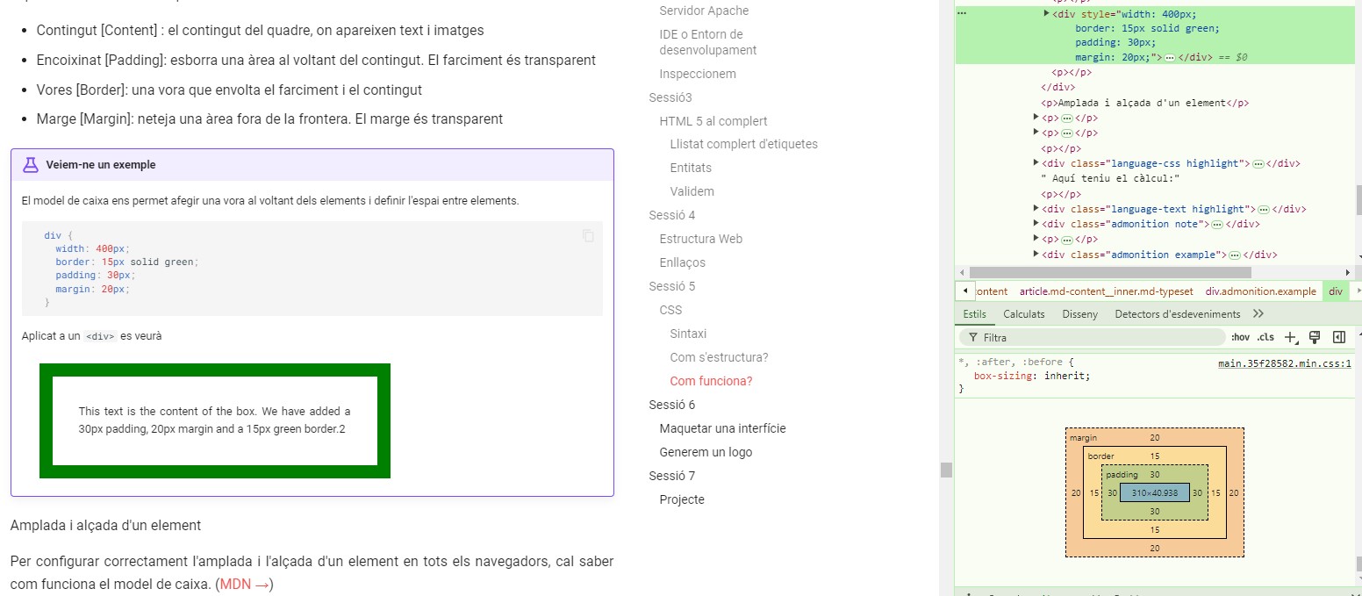Open the Disseny tab
Screen dimensions: 1362x596
(x=1079, y=314)
